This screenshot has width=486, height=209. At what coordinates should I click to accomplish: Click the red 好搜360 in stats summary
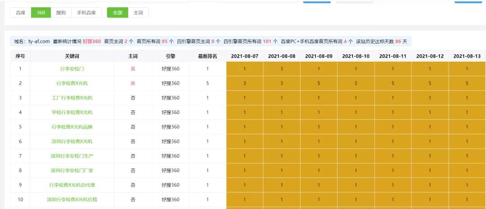(92, 41)
